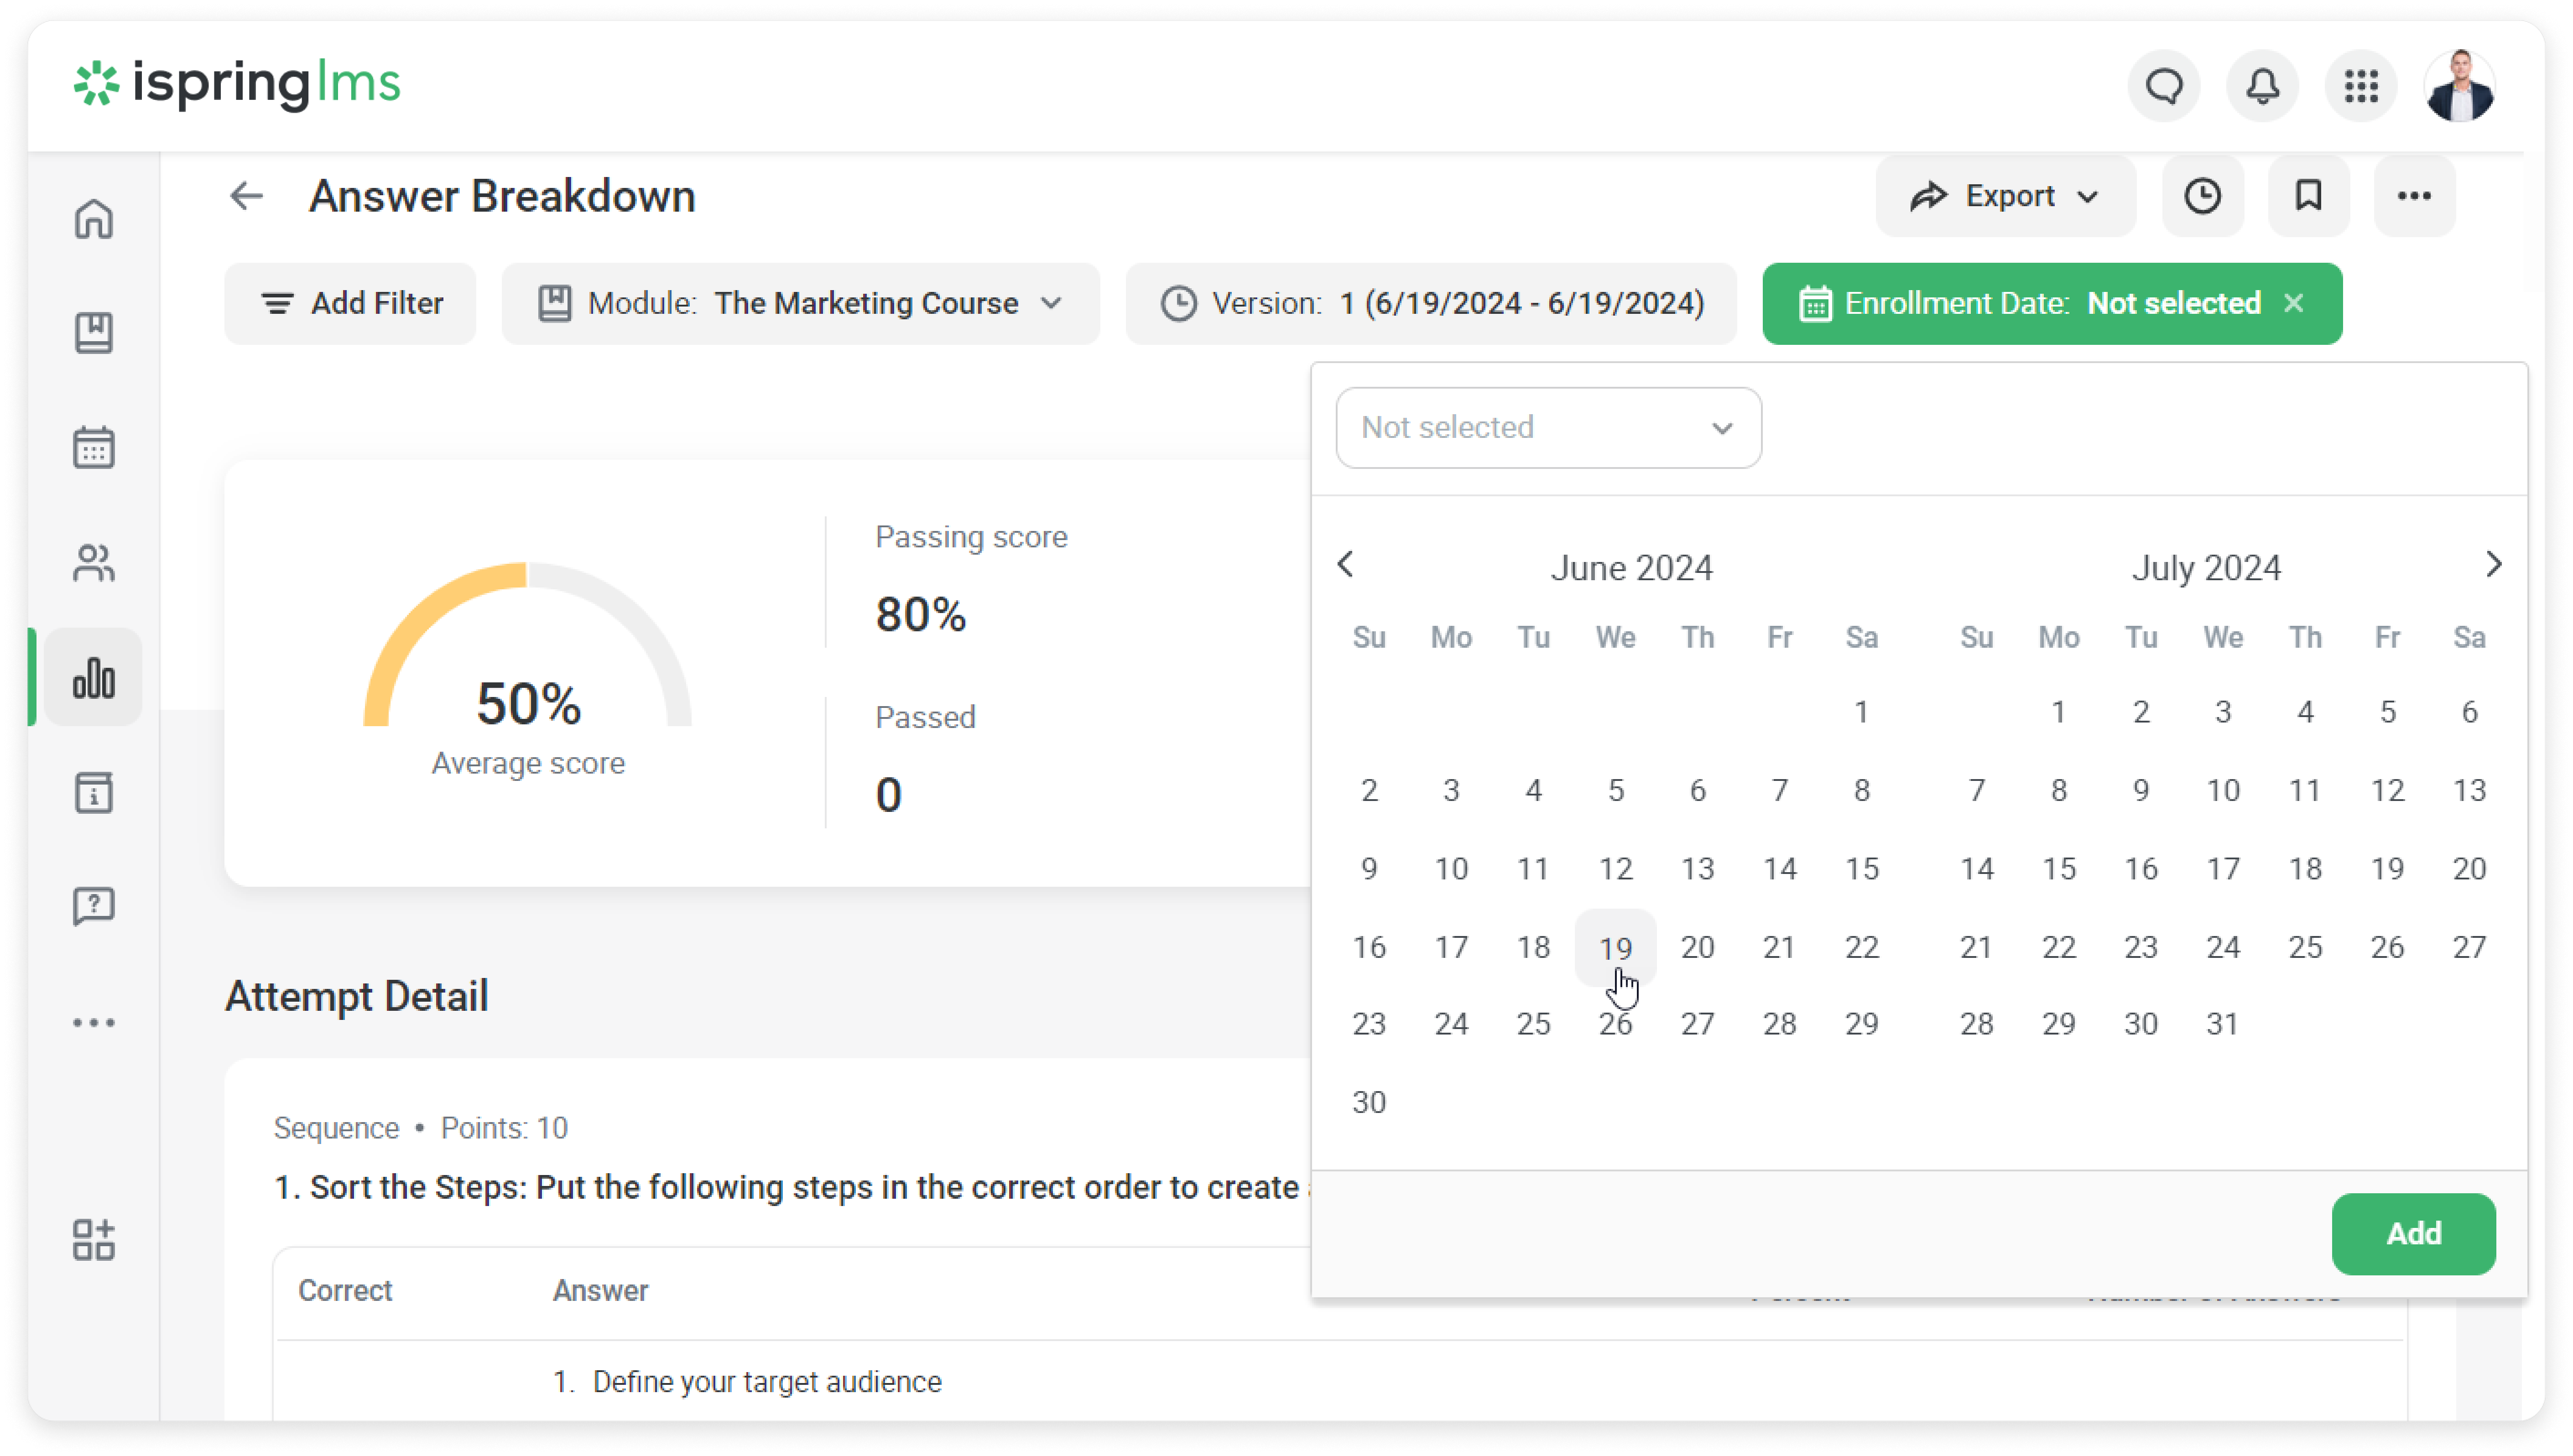This screenshot has height=1456, width=2573.
Task: Click the bookmark icon in report header
Action: pos(2308,196)
